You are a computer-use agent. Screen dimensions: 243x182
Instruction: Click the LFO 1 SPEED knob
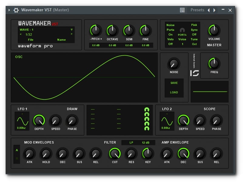pos(56,121)
